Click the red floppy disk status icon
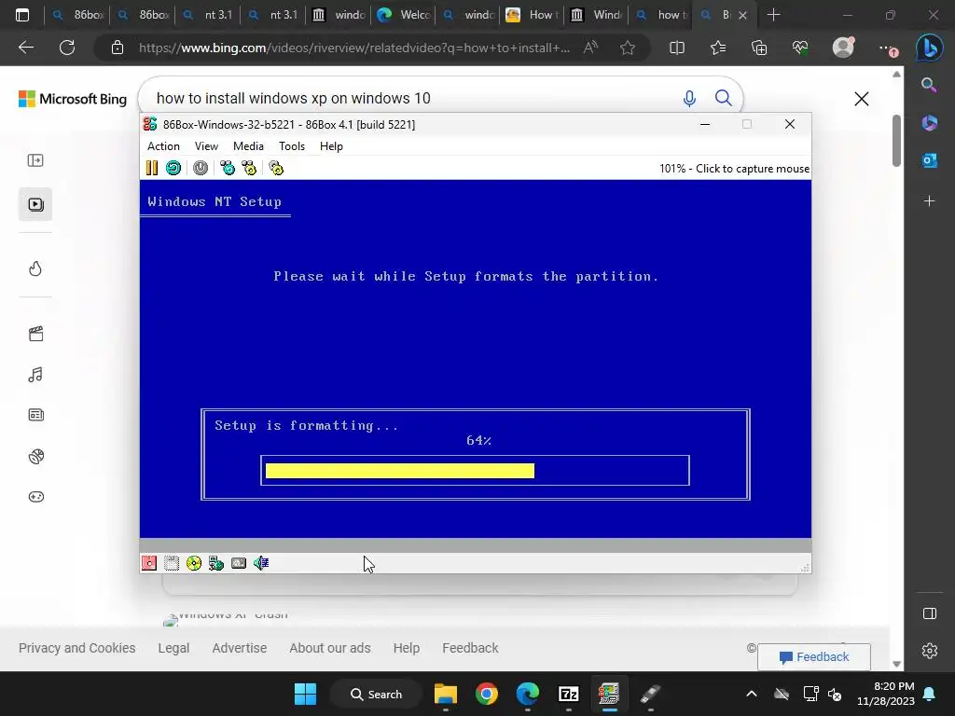955x716 pixels. tap(149, 563)
